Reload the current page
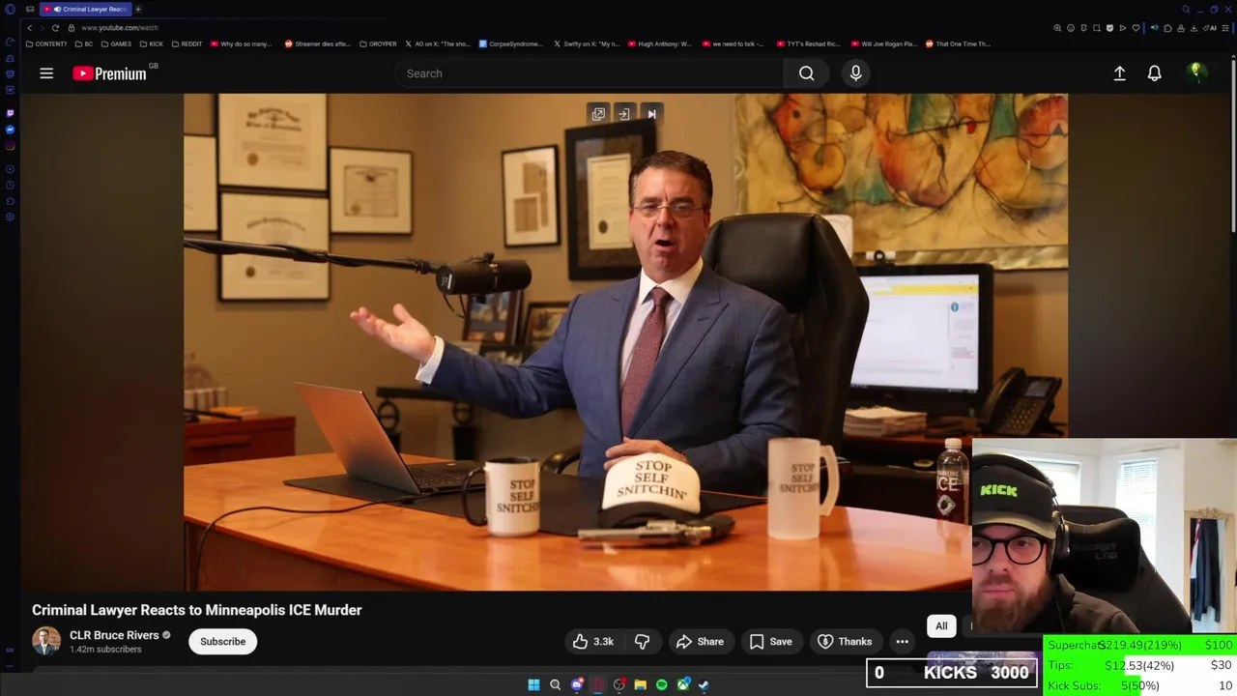The height and width of the screenshot is (696, 1237). point(55,27)
